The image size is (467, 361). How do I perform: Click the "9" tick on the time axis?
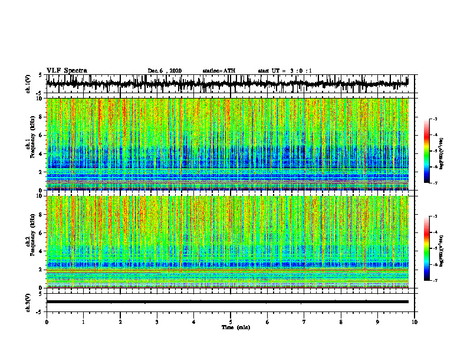click(x=377, y=322)
